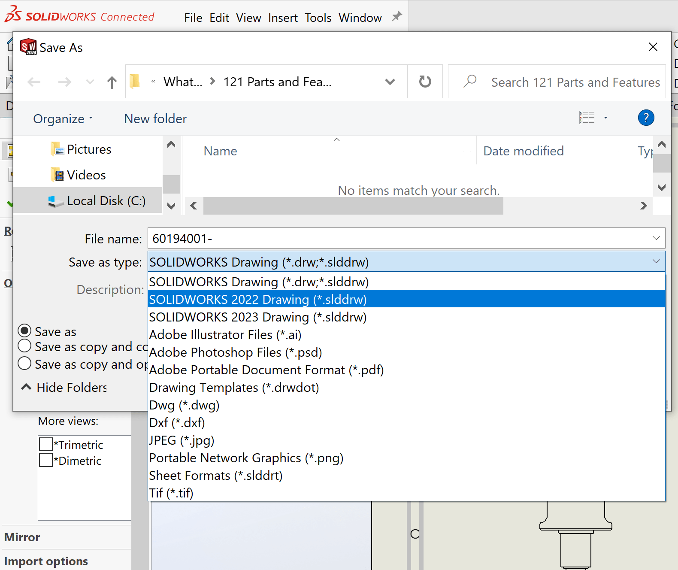The height and width of the screenshot is (570, 678).
Task: Click the File name input field
Action: coord(406,238)
